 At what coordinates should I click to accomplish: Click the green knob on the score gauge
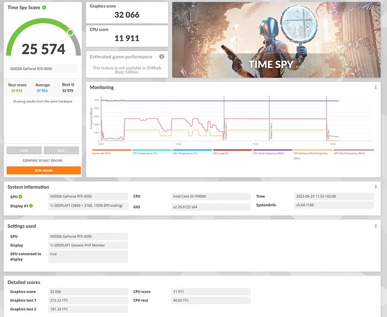point(71,33)
